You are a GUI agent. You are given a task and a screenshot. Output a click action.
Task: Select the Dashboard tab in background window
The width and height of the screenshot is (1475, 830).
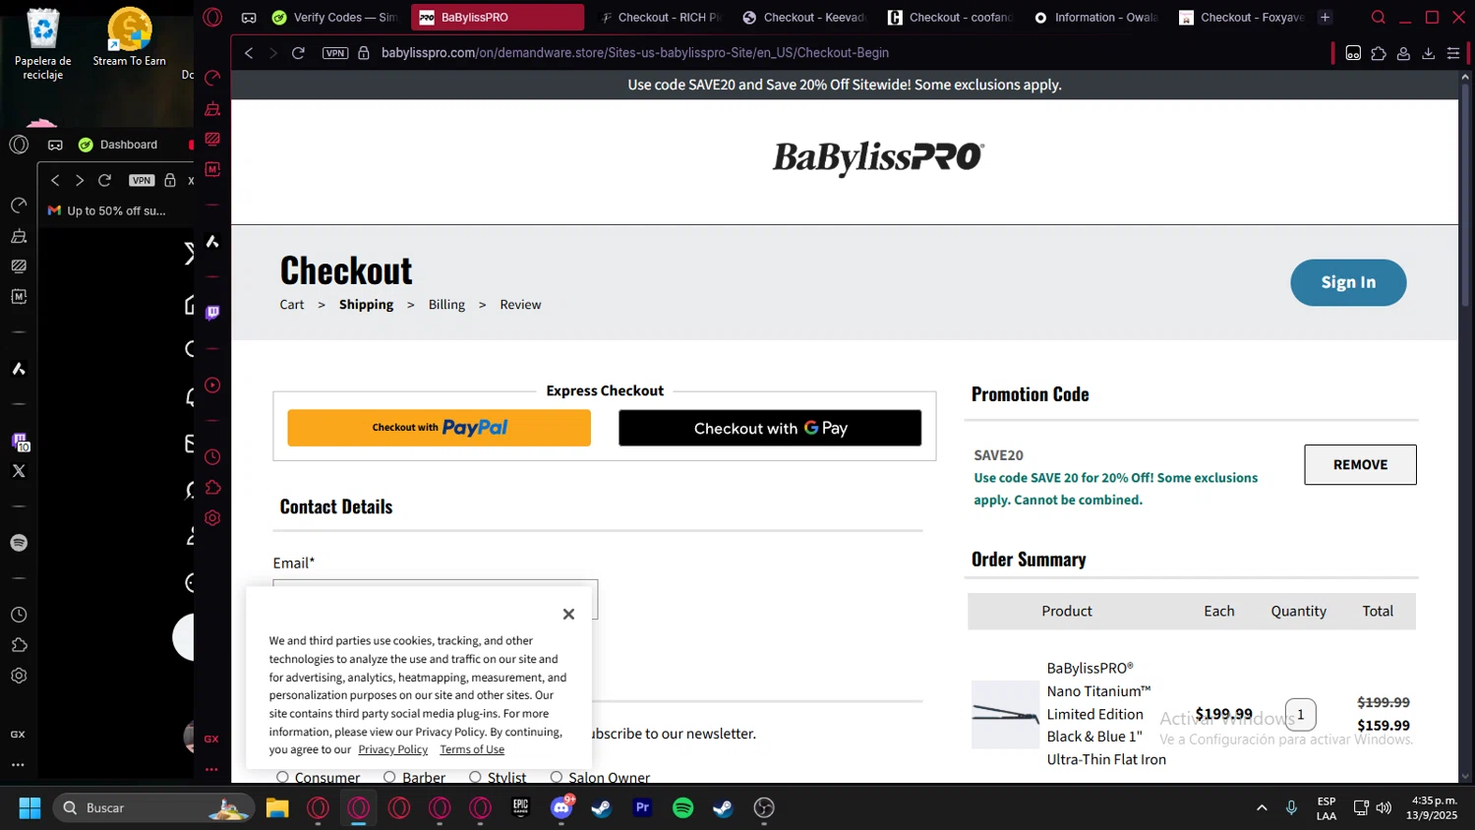118,145
